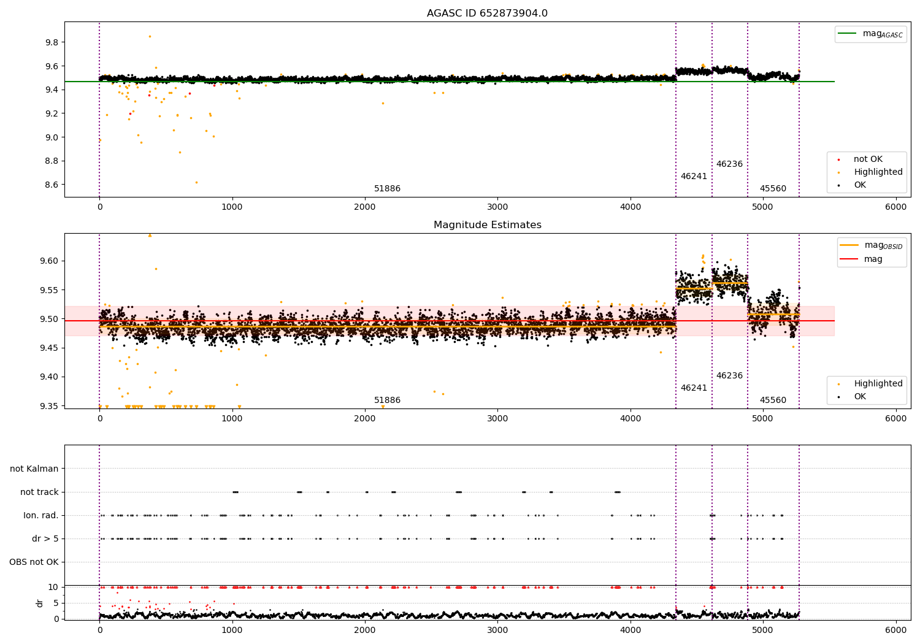This screenshot has width=920, height=644.
Task: Pick the green line sample beside mag AGASC
Action: (848, 34)
